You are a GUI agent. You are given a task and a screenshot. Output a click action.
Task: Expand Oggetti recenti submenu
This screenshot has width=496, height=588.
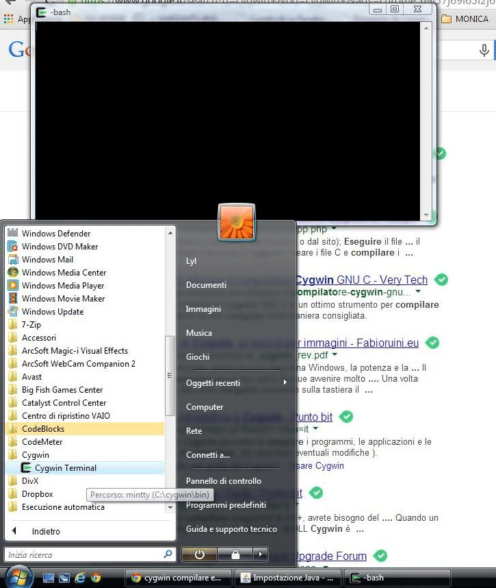tap(236, 383)
